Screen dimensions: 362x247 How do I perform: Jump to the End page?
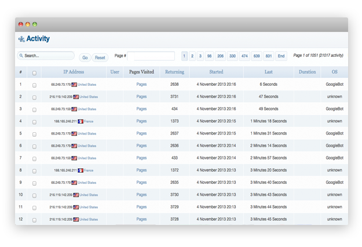281,56
